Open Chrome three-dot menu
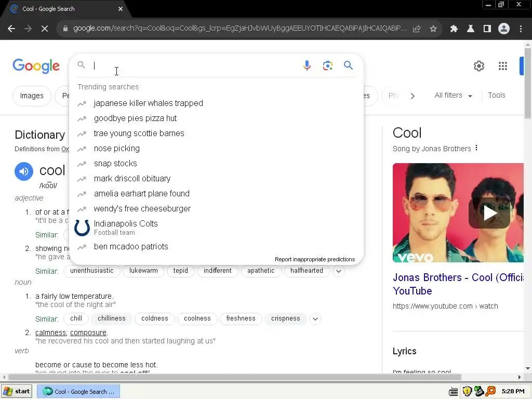The width and height of the screenshot is (532, 399). coord(521,29)
